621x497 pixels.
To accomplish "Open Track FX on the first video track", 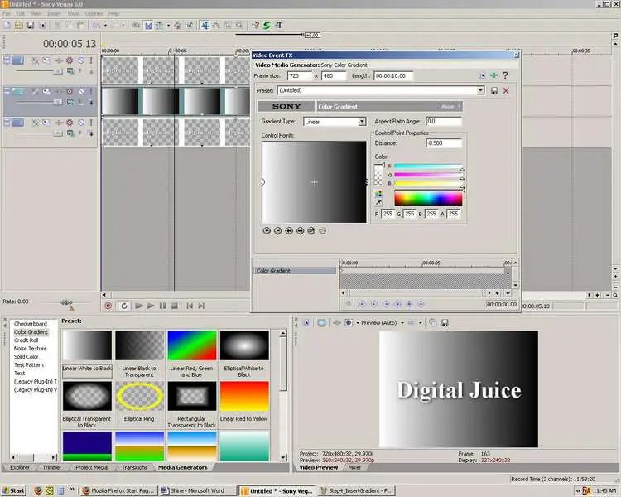I will pyautogui.click(x=59, y=60).
